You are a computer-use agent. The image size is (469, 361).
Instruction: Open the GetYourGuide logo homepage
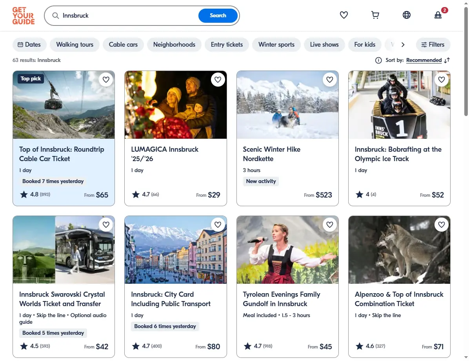tap(23, 16)
